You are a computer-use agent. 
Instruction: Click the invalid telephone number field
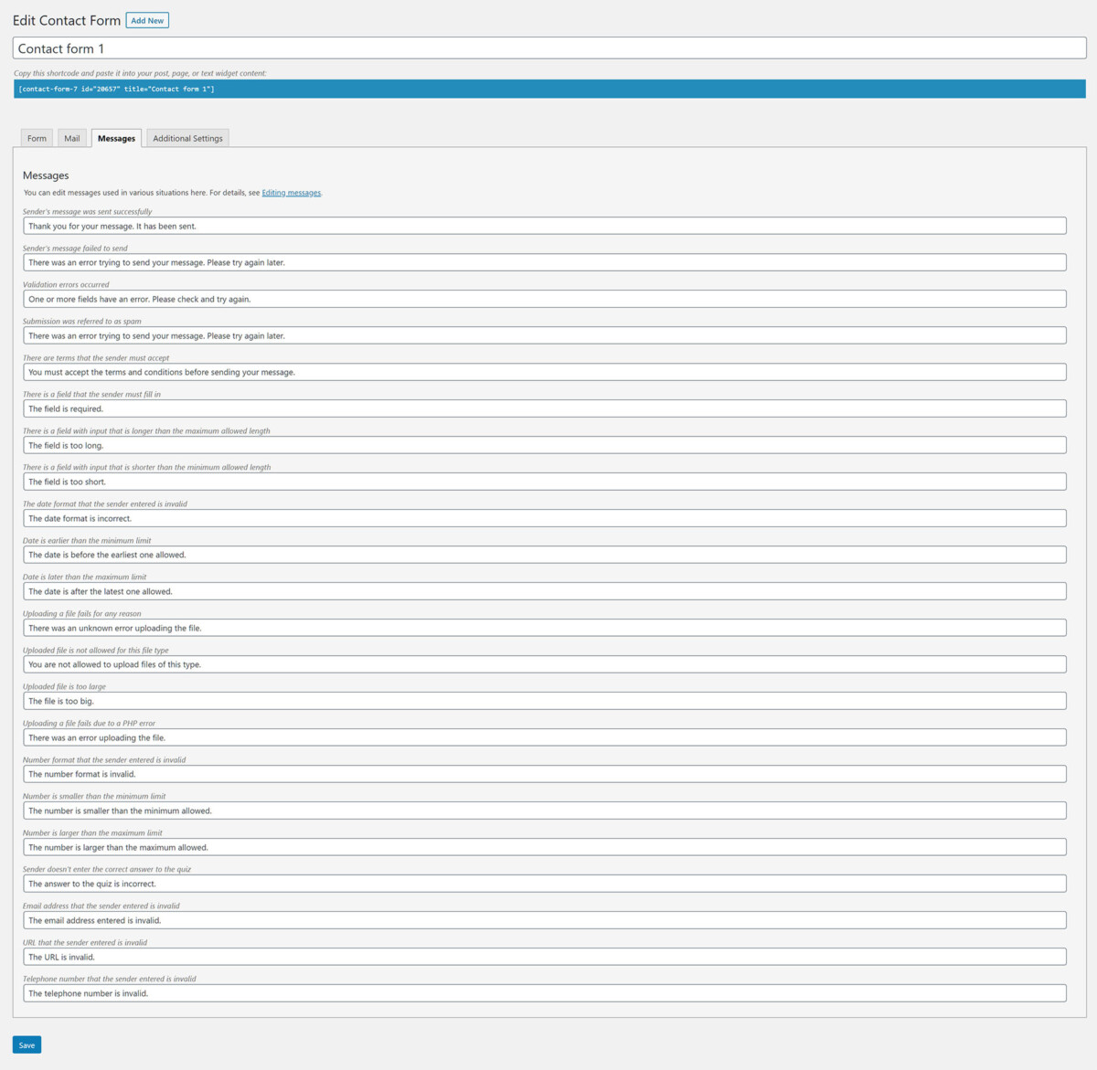click(x=545, y=993)
